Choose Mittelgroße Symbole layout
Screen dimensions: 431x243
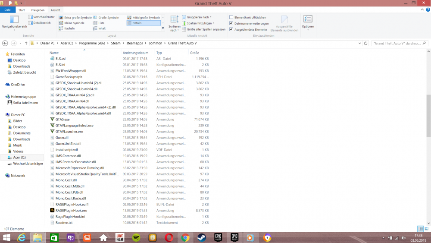pyautogui.click(x=144, y=17)
